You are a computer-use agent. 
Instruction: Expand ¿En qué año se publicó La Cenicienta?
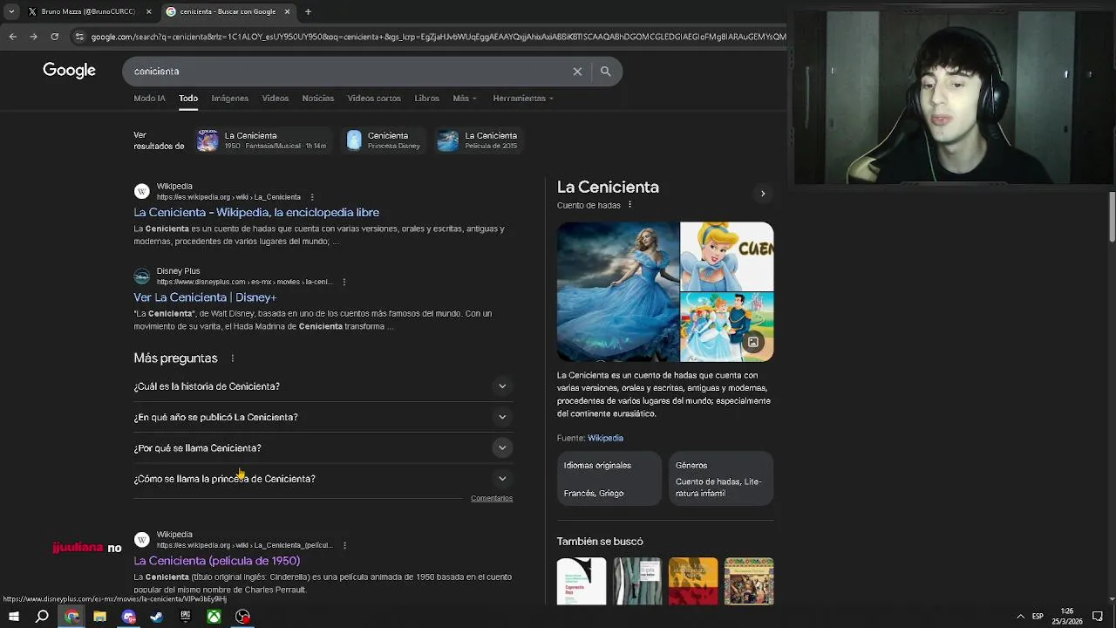[323, 417]
